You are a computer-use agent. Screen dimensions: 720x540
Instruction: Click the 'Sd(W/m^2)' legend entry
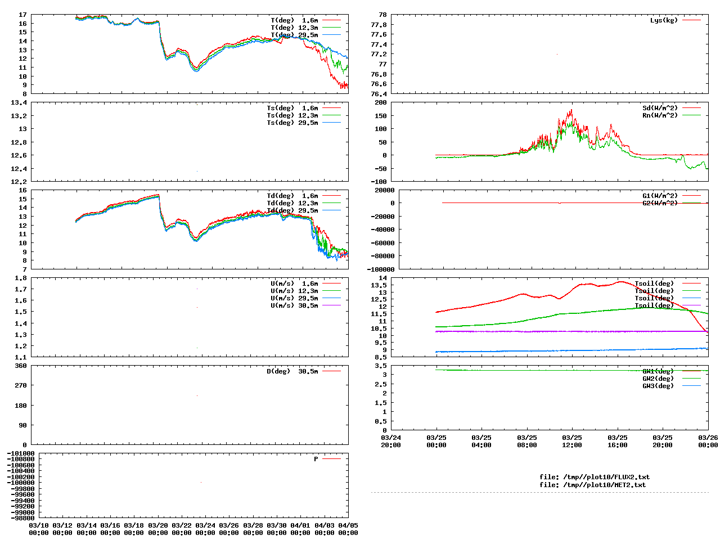[660, 108]
